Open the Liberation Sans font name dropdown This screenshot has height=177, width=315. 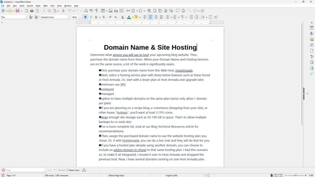pos(68,17)
